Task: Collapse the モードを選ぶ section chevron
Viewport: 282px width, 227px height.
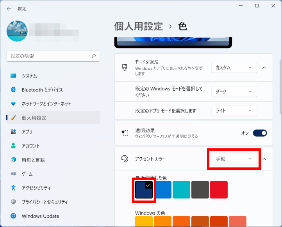Action: click(x=264, y=68)
